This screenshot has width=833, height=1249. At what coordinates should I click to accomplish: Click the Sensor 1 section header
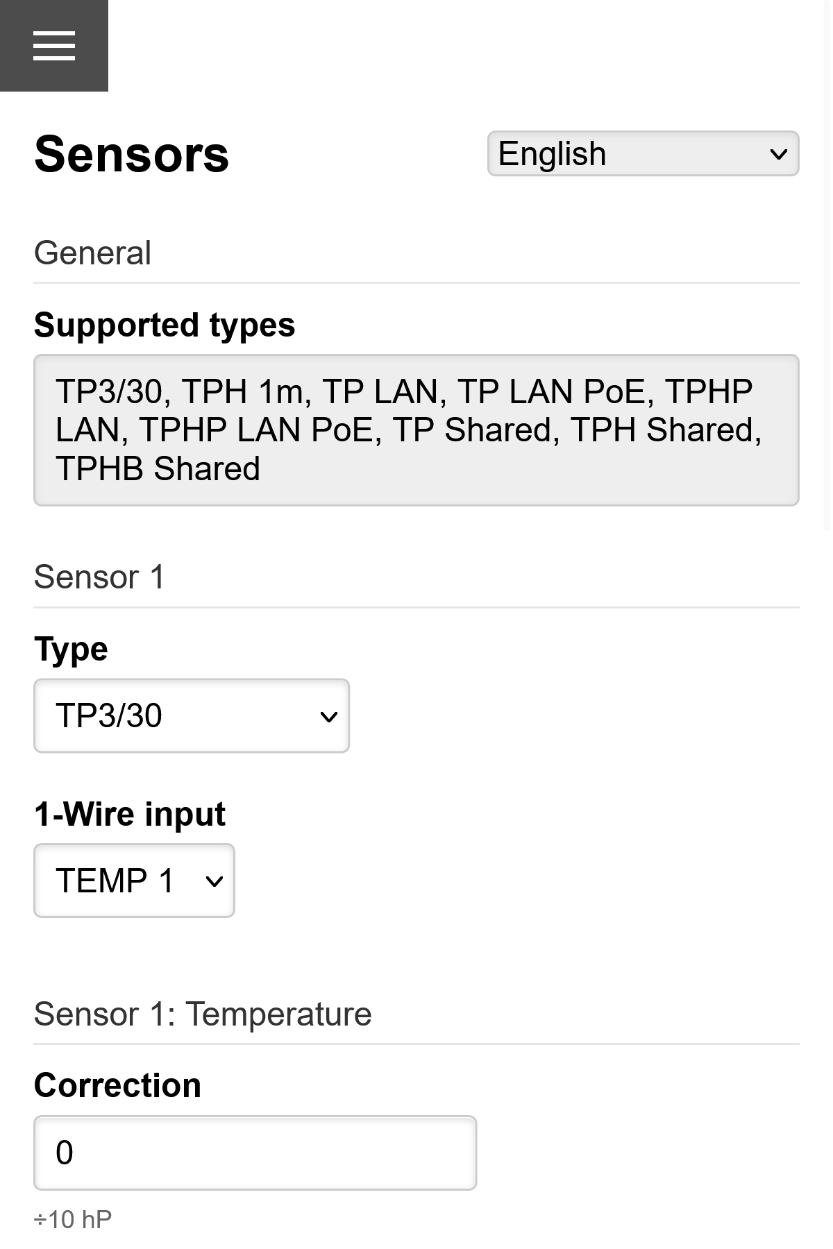click(x=99, y=576)
